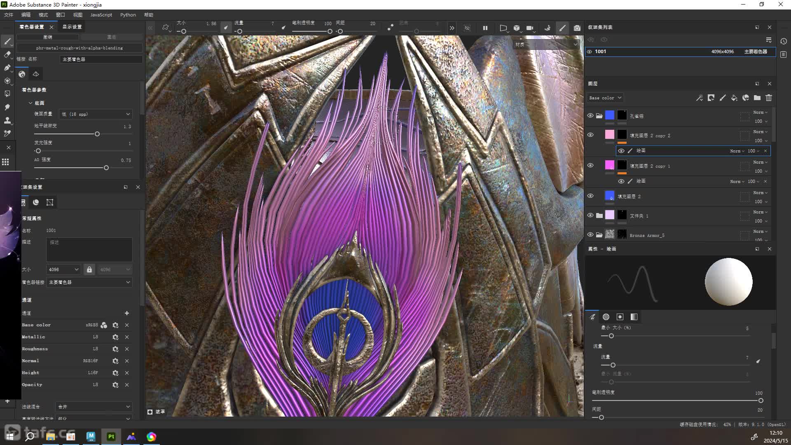Click the 描述 description text field
The height and width of the screenshot is (445, 791).
click(89, 249)
